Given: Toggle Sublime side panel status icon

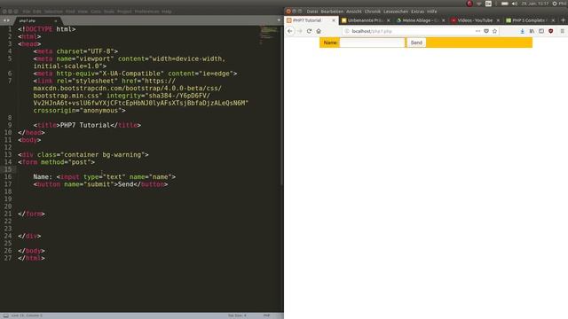Looking at the screenshot, I should point(6,315).
